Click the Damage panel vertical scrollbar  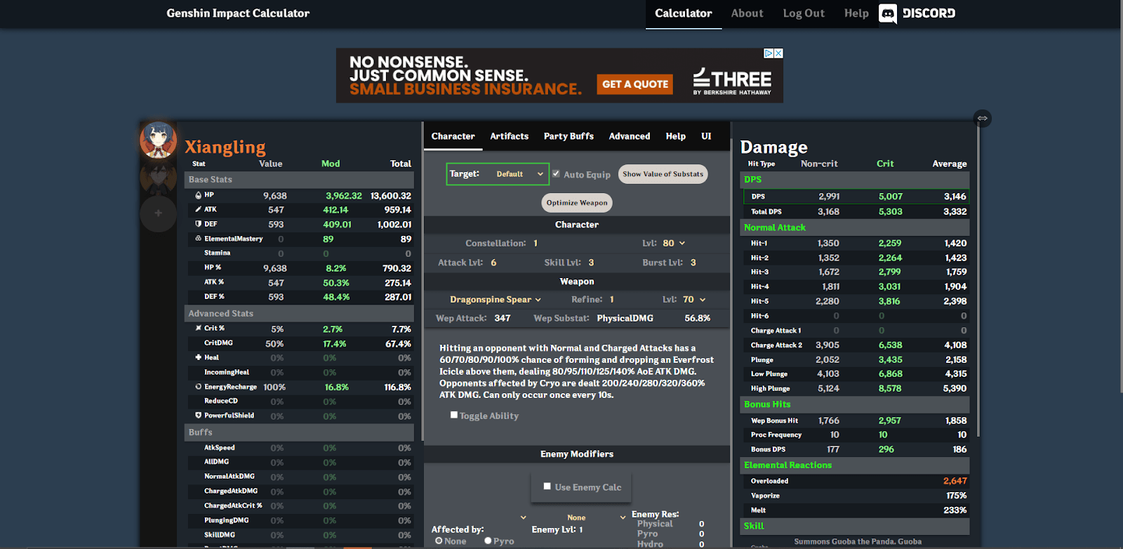[x=978, y=281]
